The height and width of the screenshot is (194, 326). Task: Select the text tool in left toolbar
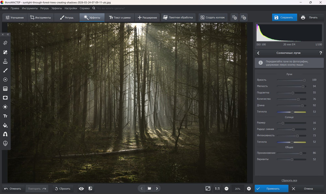5,116
